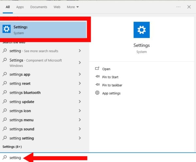Expand the "settings sound" suggestion chevron
The image size is (196, 162).
[x=80, y=129]
